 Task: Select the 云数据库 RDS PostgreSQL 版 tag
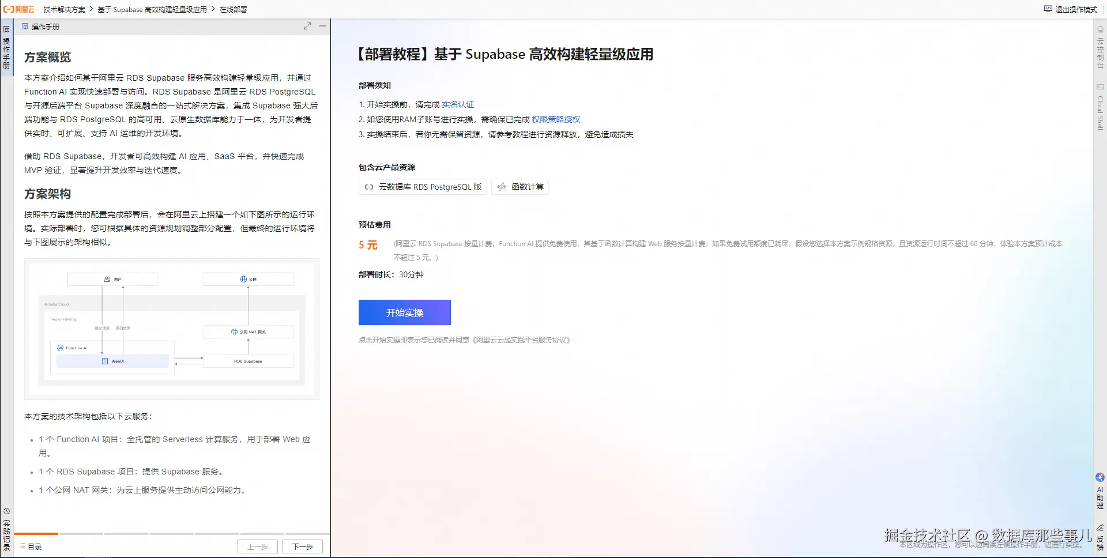pyautogui.click(x=423, y=187)
